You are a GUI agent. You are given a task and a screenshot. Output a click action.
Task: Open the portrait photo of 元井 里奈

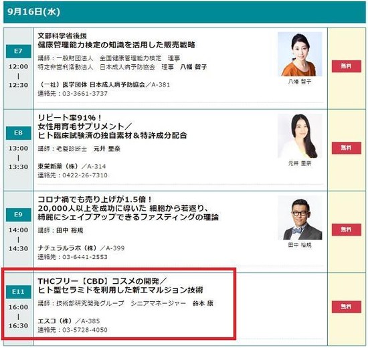300,136
